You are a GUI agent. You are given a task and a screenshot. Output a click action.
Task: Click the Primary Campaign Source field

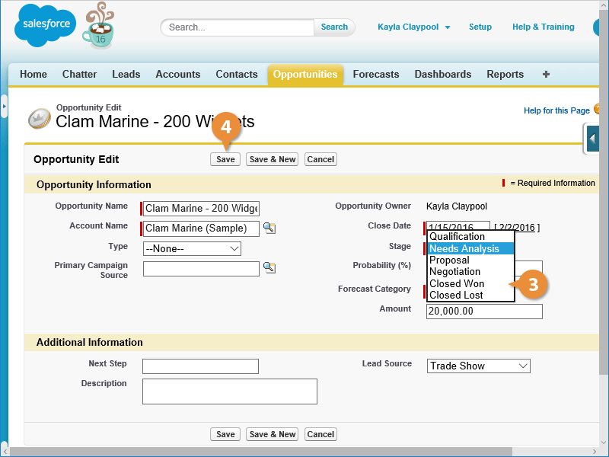(201, 269)
